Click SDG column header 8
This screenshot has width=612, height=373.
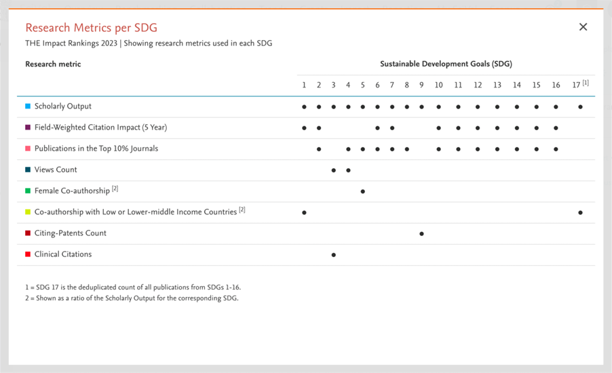click(406, 85)
